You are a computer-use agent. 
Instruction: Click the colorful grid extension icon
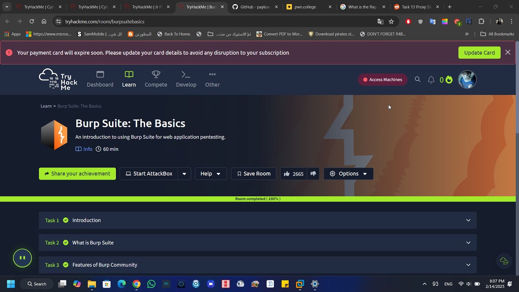445,21
